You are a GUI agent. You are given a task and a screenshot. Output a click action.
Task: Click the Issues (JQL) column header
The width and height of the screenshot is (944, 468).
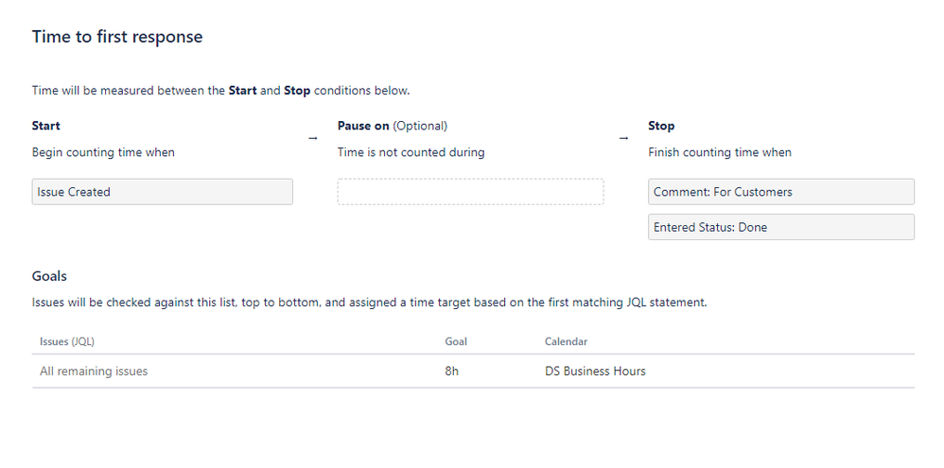tap(67, 341)
